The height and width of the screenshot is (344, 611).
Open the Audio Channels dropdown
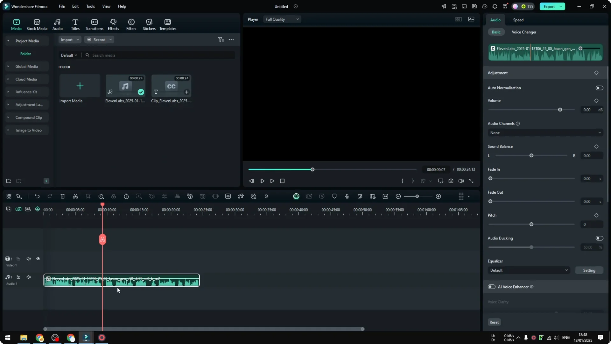(545, 133)
